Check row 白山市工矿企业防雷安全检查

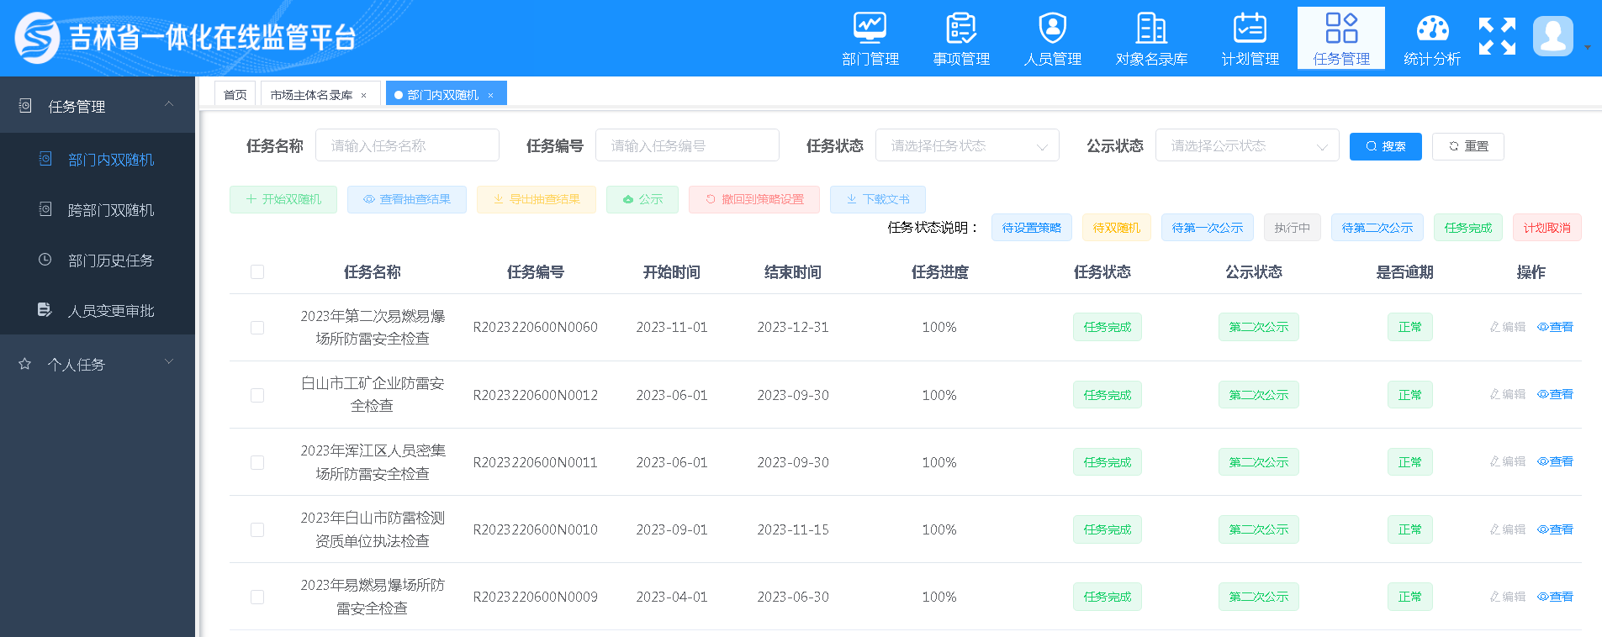click(257, 395)
